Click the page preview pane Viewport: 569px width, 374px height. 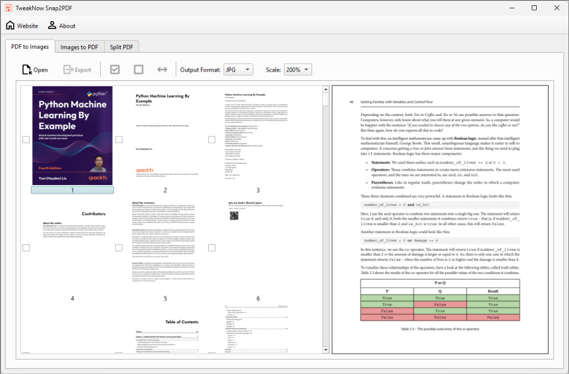pos(440,219)
